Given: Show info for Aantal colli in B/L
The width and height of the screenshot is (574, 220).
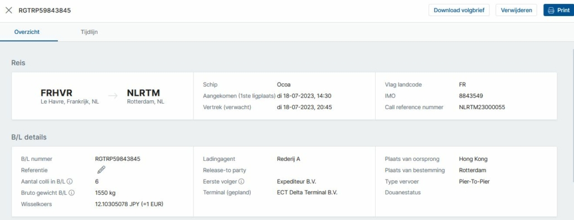Looking at the screenshot, I should pyautogui.click(x=70, y=181).
